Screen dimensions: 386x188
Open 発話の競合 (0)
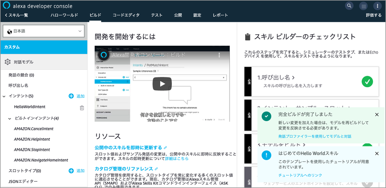[21, 75]
